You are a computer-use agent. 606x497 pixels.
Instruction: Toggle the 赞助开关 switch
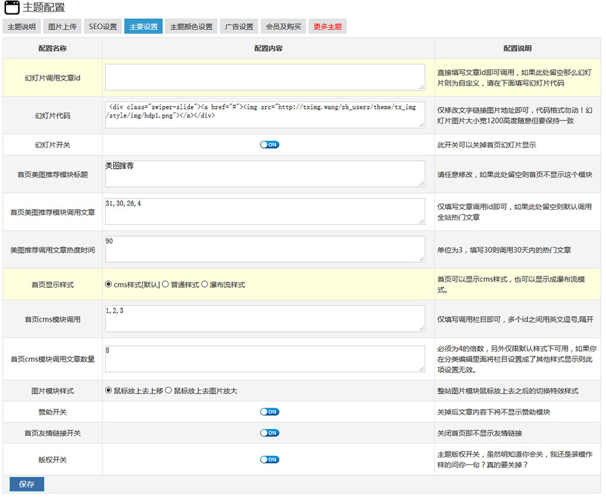[269, 412]
